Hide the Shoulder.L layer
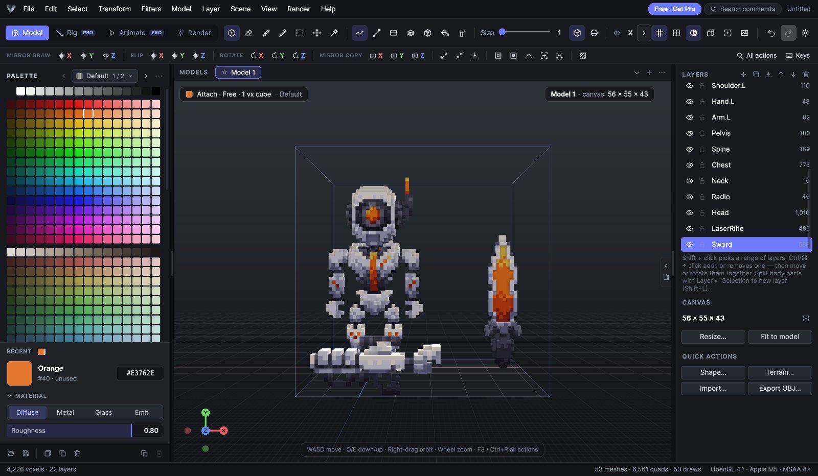The width and height of the screenshot is (818, 476). point(690,86)
